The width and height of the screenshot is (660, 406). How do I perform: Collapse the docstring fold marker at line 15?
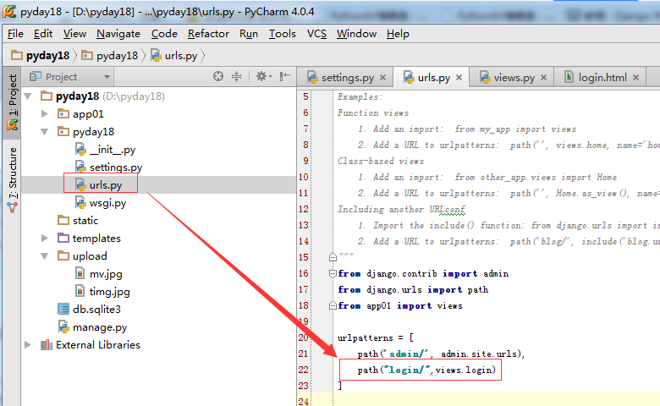click(331, 258)
